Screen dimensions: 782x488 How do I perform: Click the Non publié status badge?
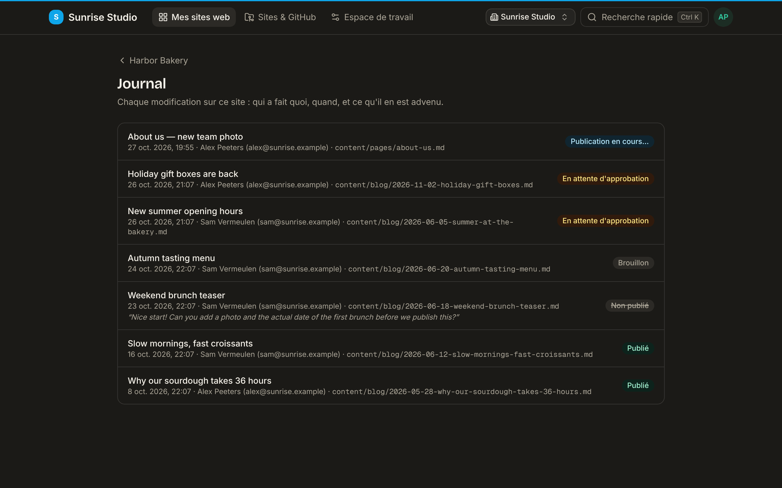pos(630,306)
